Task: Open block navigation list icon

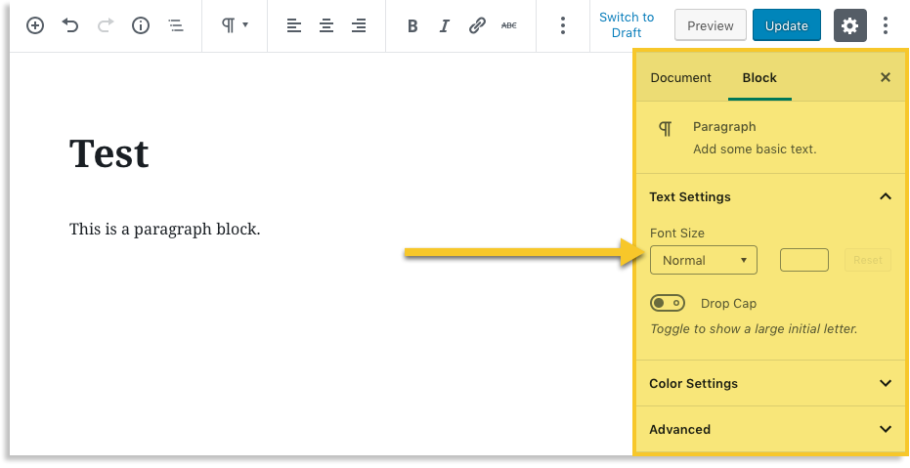Action: (x=176, y=25)
